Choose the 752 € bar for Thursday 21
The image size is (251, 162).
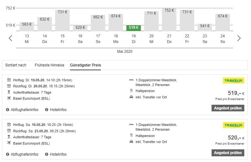click(x=169, y=20)
